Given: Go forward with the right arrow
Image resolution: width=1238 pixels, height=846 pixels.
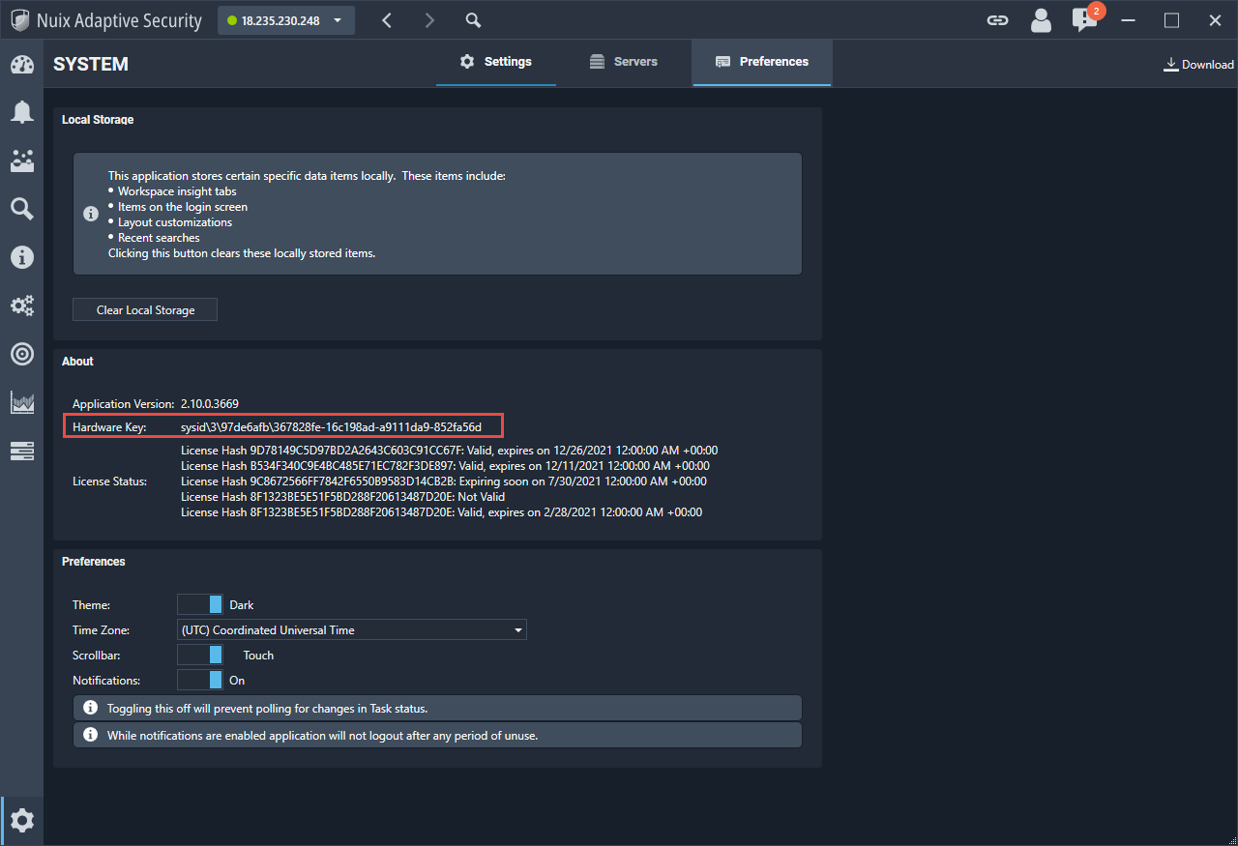Looking at the screenshot, I should (x=429, y=20).
